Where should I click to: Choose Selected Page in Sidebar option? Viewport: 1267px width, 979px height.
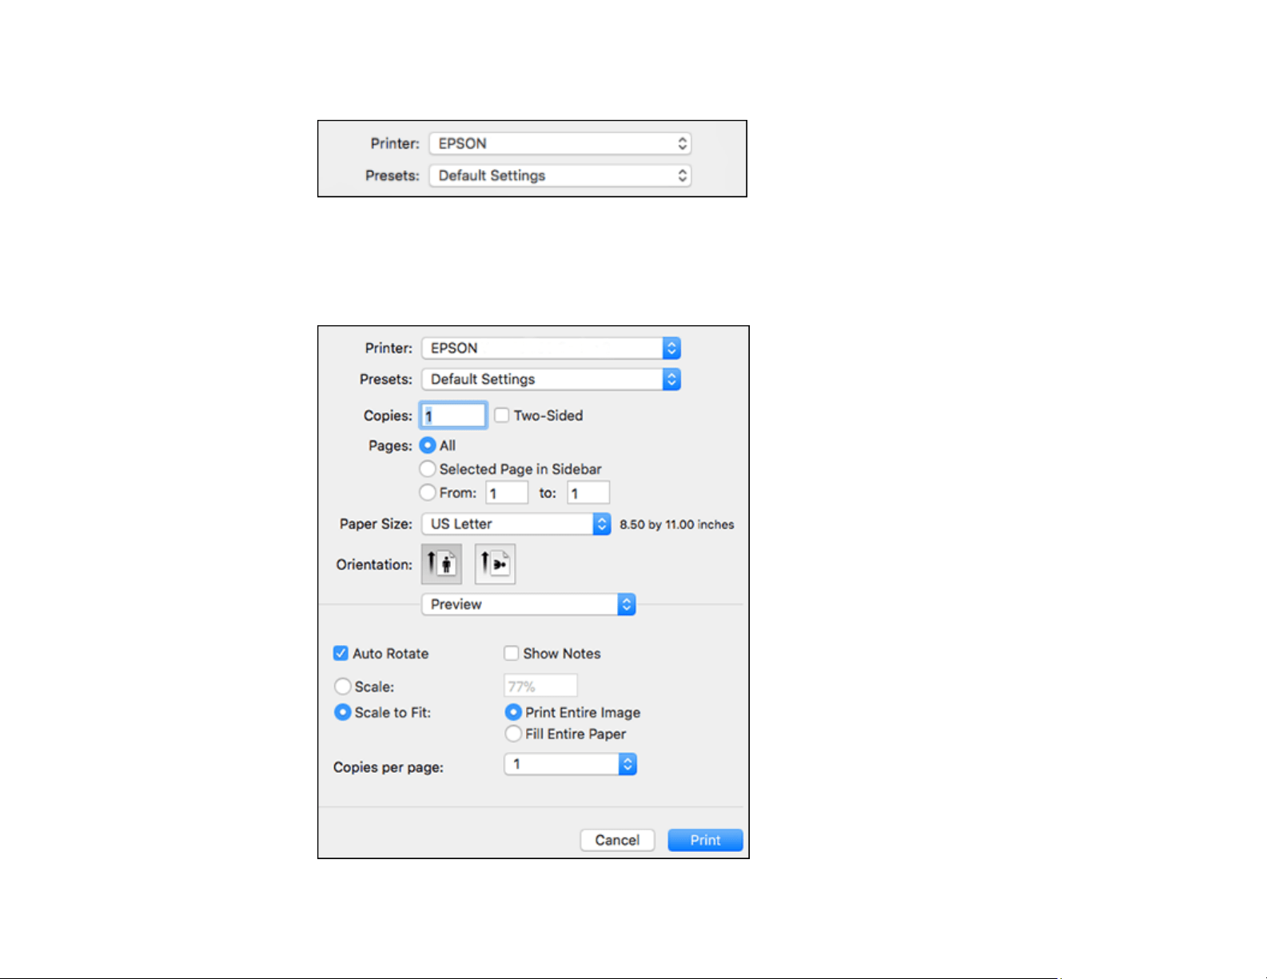coord(428,469)
